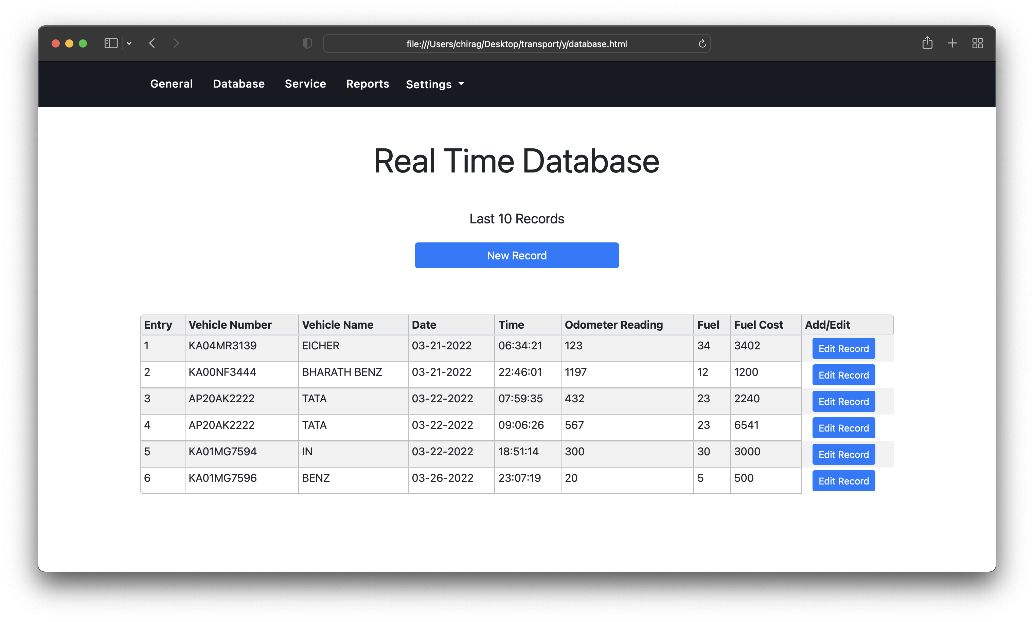1034x622 pixels.
Task: Reload the page with refresh icon
Action: [702, 43]
